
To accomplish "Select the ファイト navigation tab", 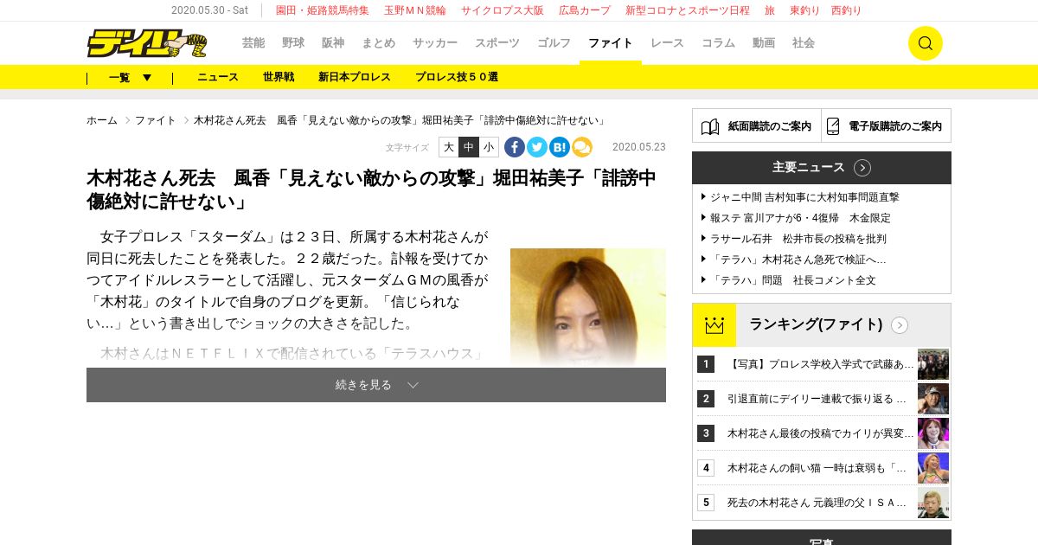I will [x=611, y=43].
